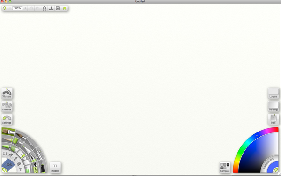Expand the tool Settings panel
281x176 pixels.
click(7, 119)
